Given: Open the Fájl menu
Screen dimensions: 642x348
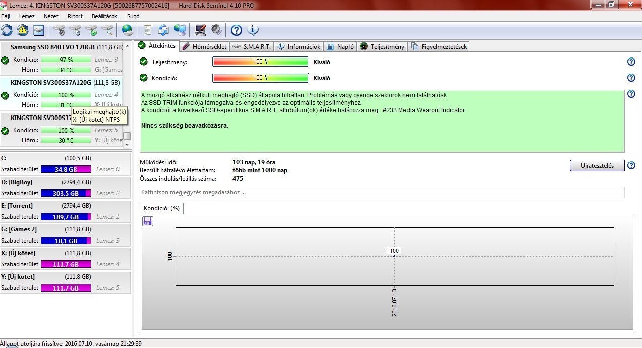Looking at the screenshot, I should (6, 16).
